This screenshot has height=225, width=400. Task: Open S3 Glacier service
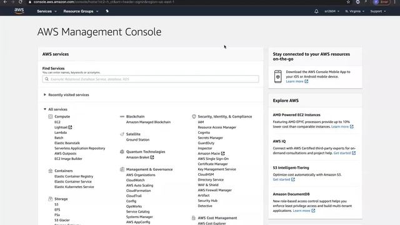click(x=62, y=220)
